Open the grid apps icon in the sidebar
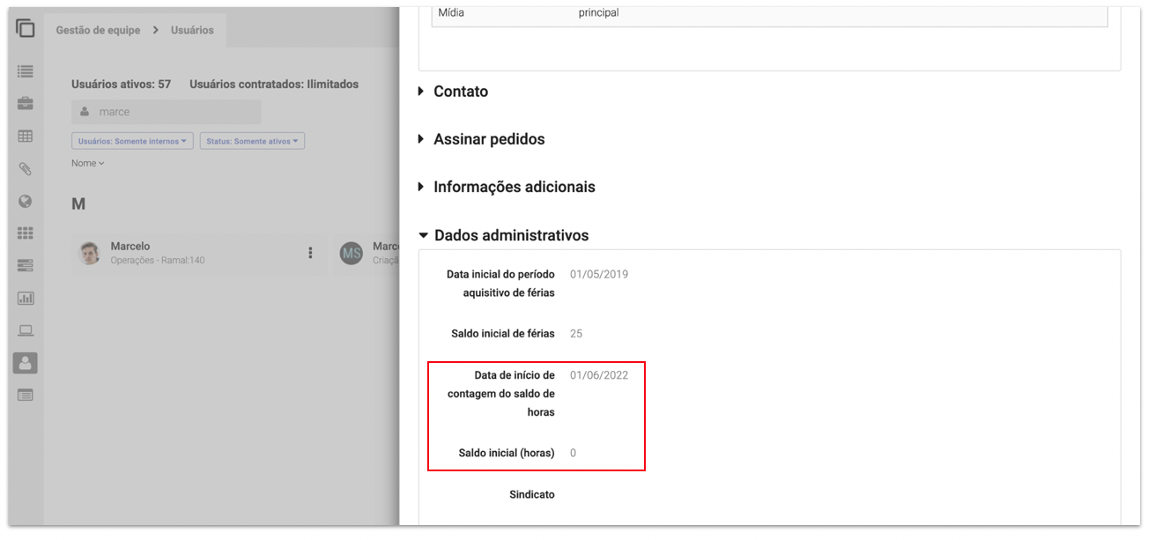The image size is (1155, 540). click(x=26, y=233)
